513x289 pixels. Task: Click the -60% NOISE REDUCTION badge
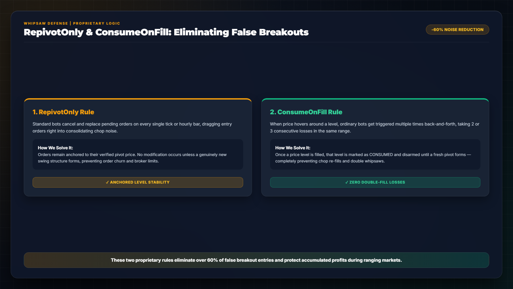coord(457,30)
